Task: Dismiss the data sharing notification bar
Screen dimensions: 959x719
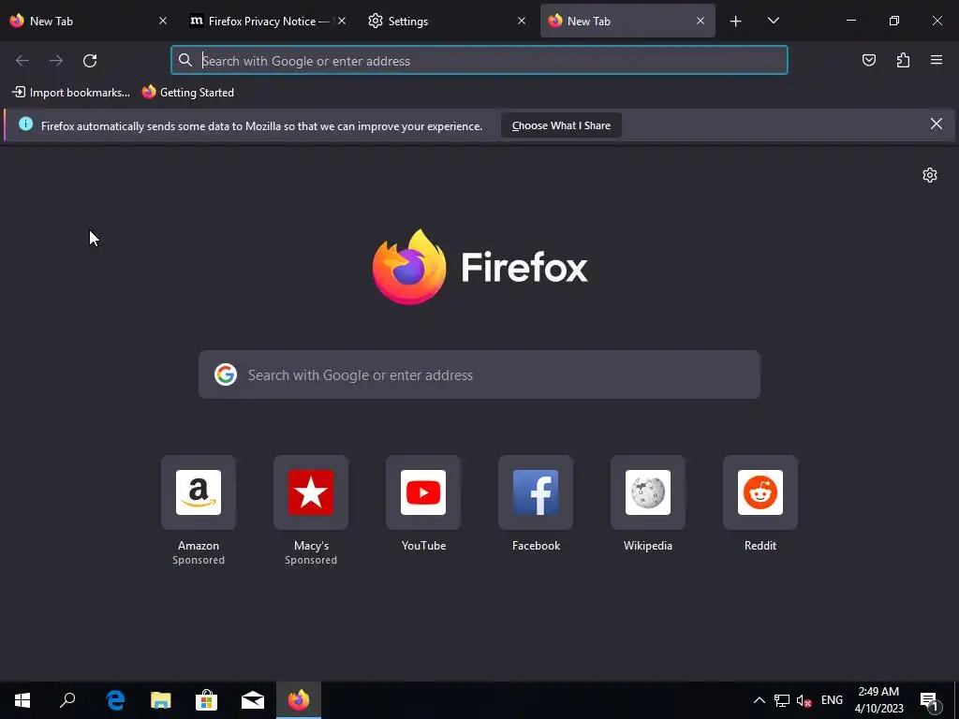Action: click(936, 125)
